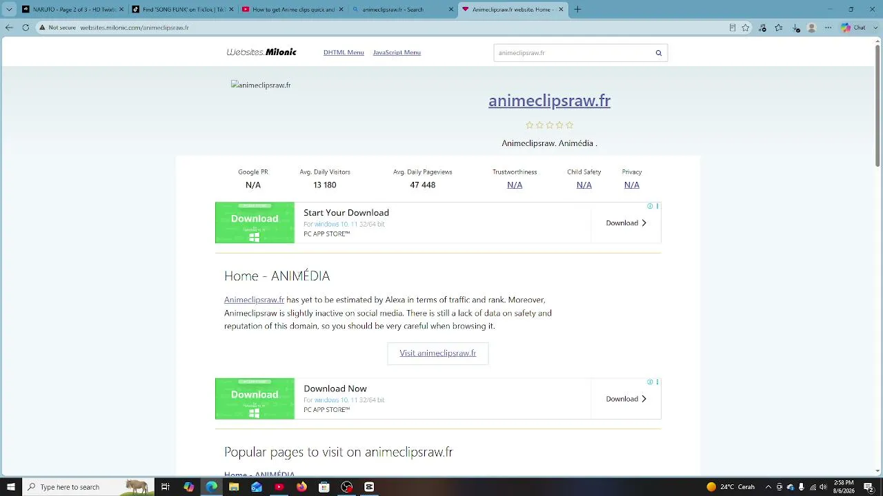Open CapCut on the taskbar
This screenshot has width=883, height=496.
[x=369, y=487]
